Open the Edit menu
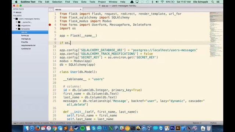This screenshot has height=132, width=235. (x=47, y=2)
